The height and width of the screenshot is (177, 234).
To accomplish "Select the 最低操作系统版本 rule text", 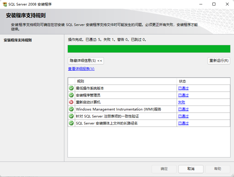I will pos(90,88).
